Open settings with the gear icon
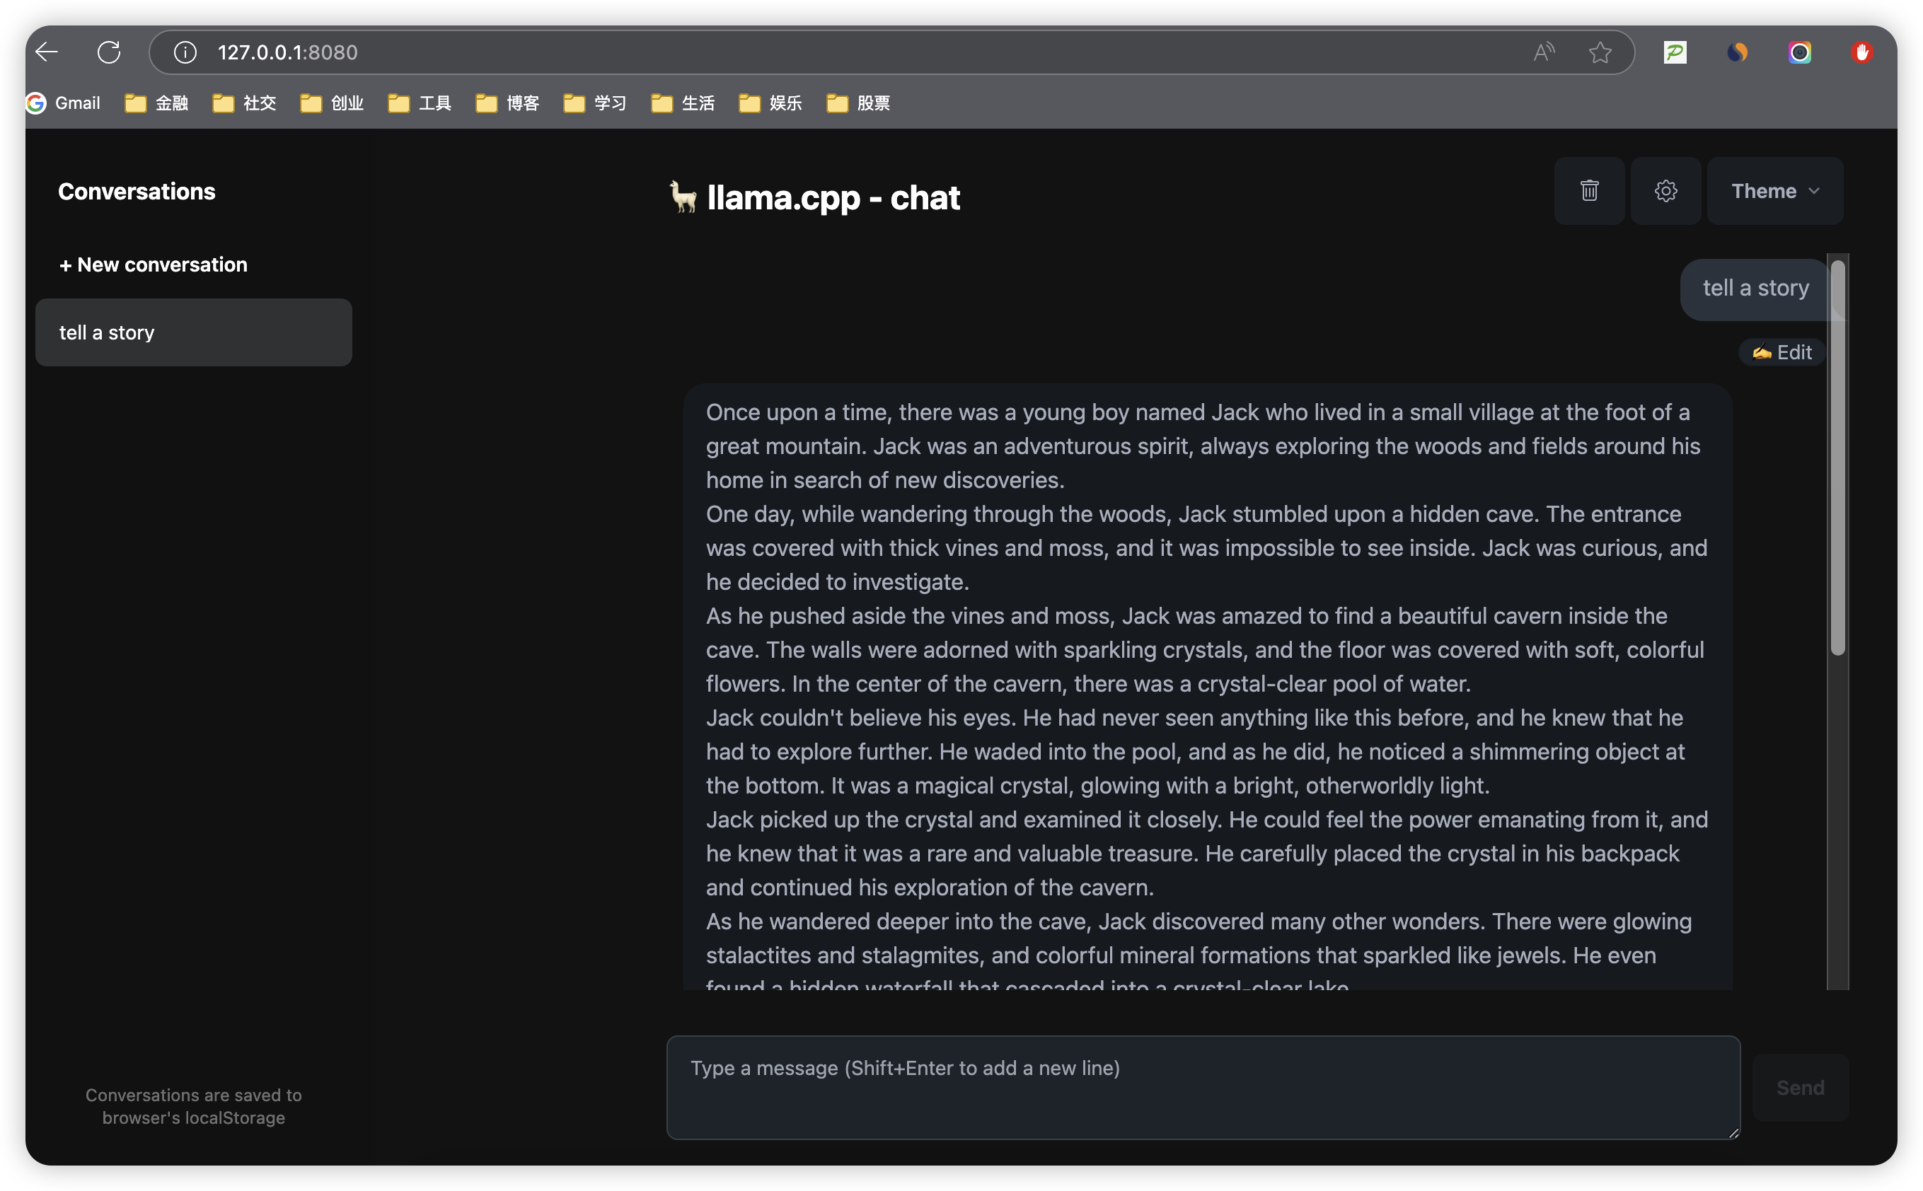 click(1665, 191)
